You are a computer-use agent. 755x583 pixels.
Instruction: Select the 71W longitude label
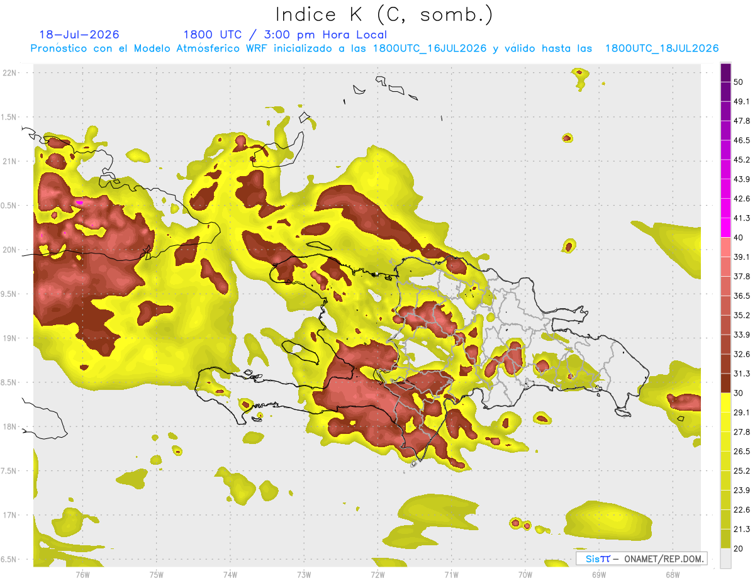(x=451, y=574)
